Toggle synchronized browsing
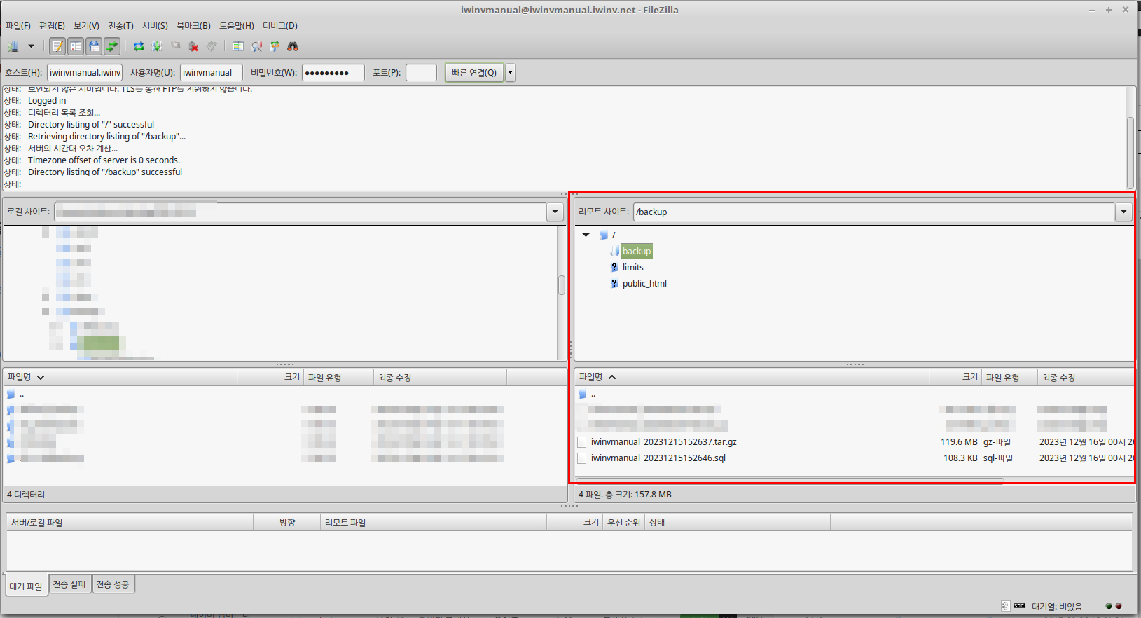The height and width of the screenshot is (618, 1141). pyautogui.click(x=275, y=46)
